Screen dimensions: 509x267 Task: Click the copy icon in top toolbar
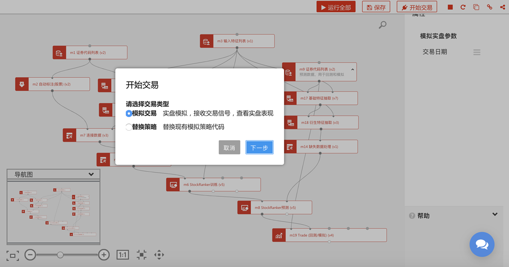tap(476, 7)
